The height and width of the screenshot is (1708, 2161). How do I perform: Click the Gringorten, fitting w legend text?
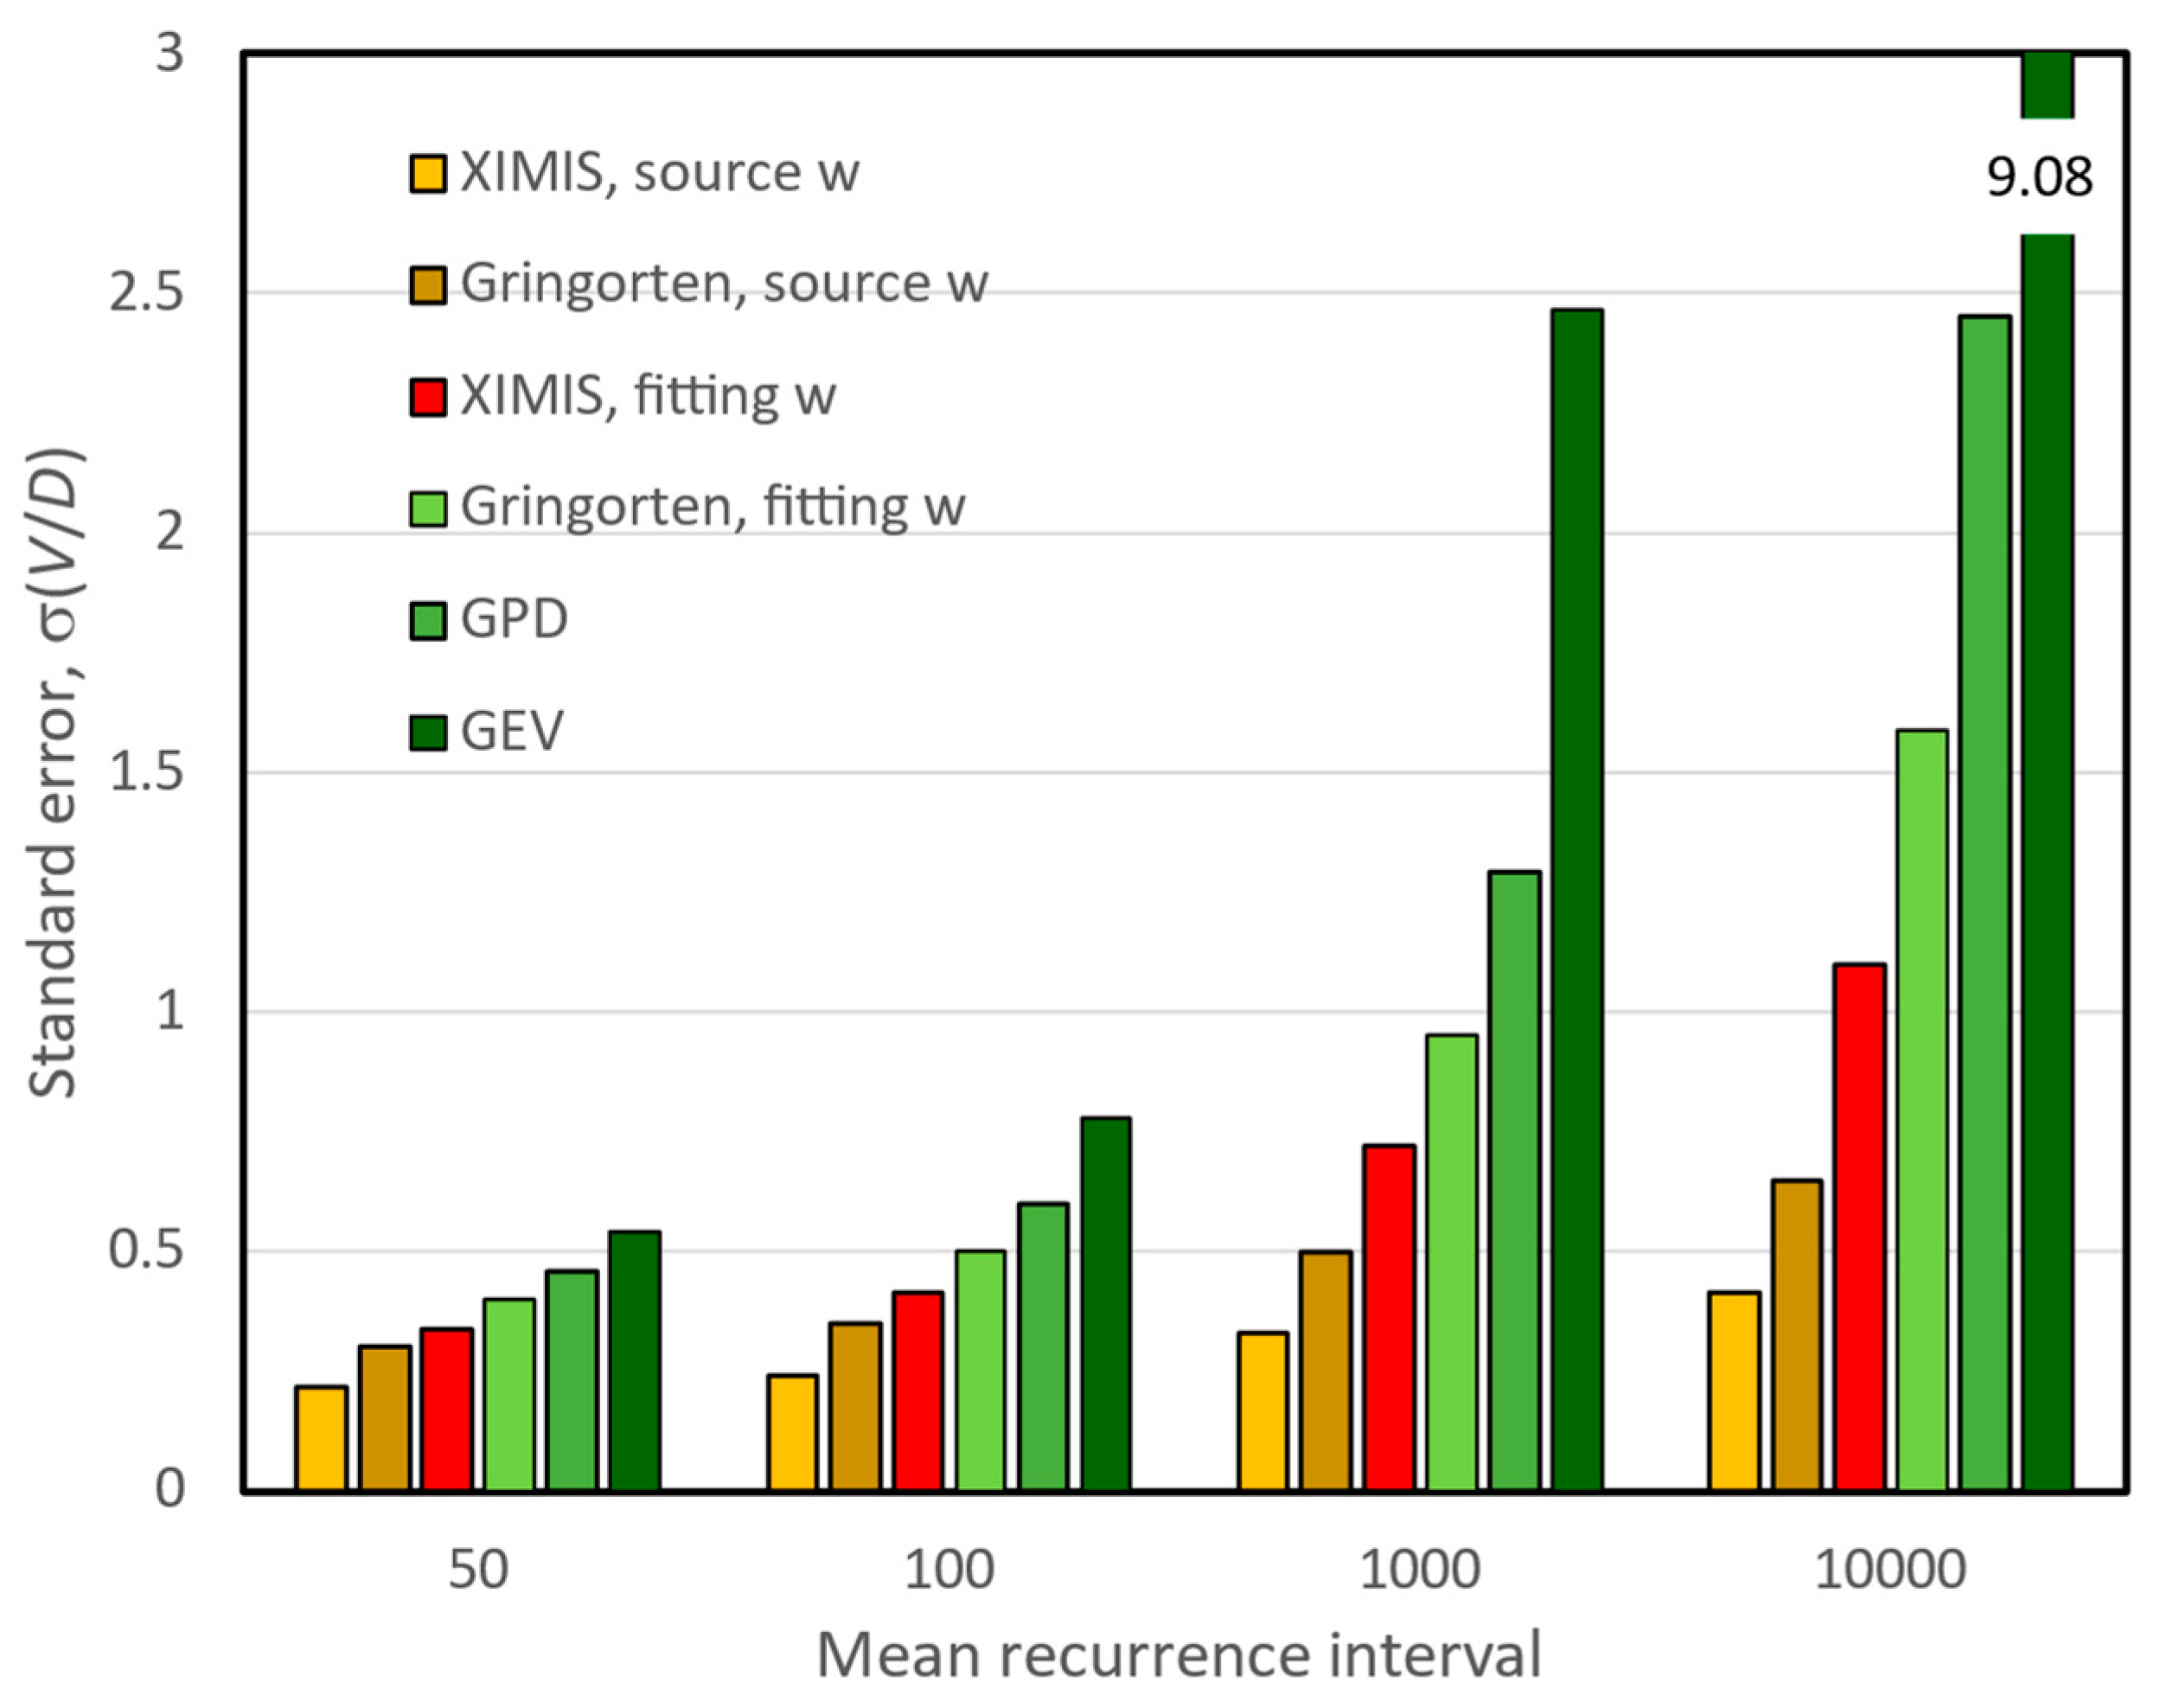[713, 507]
